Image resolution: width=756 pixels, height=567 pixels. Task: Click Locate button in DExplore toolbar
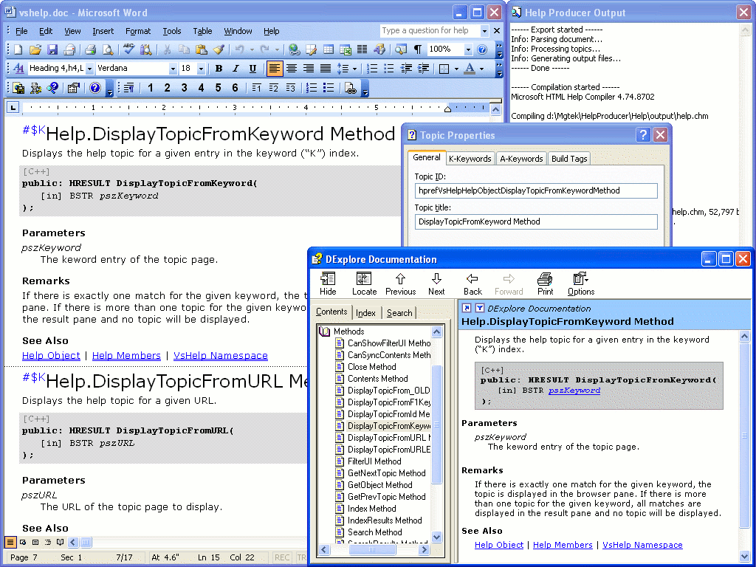(x=364, y=283)
